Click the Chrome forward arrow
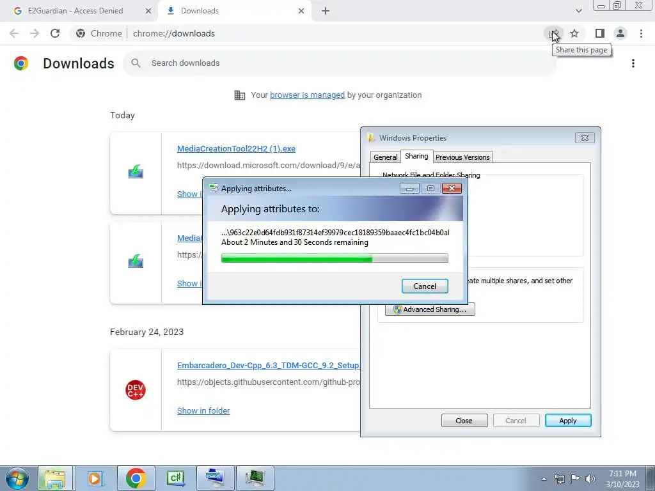 point(35,33)
